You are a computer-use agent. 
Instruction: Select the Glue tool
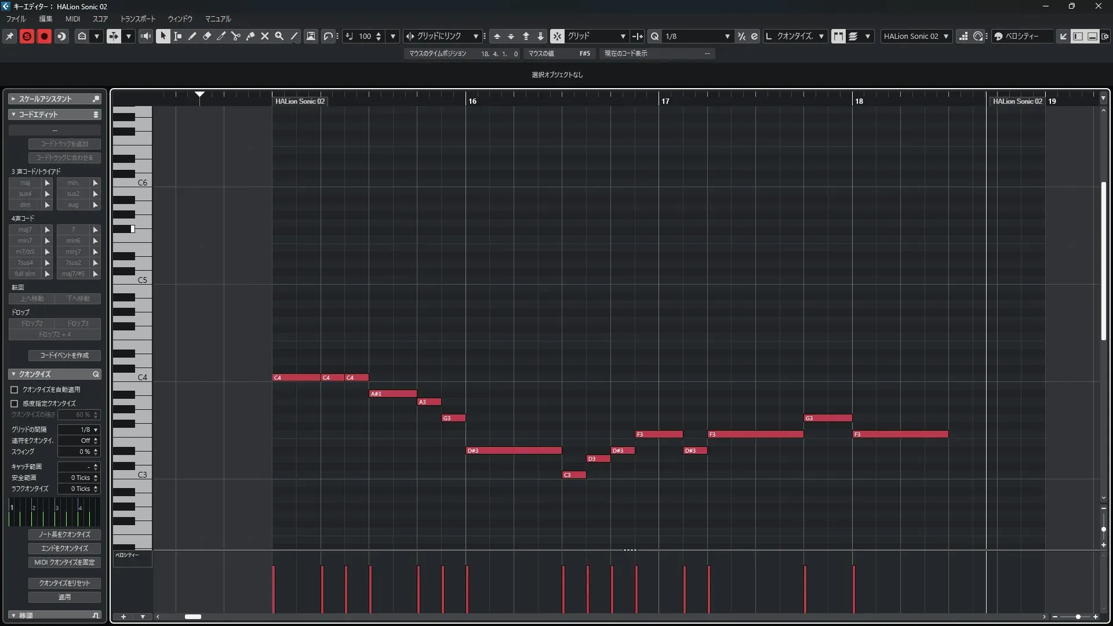coord(250,36)
